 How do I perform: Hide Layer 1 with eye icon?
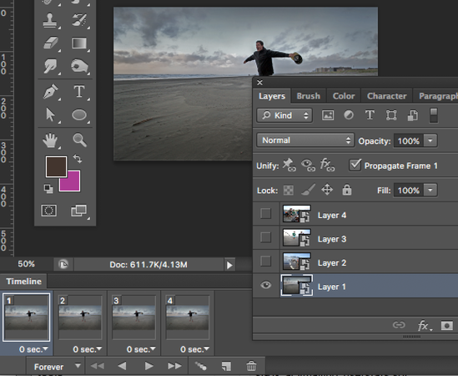click(x=265, y=285)
